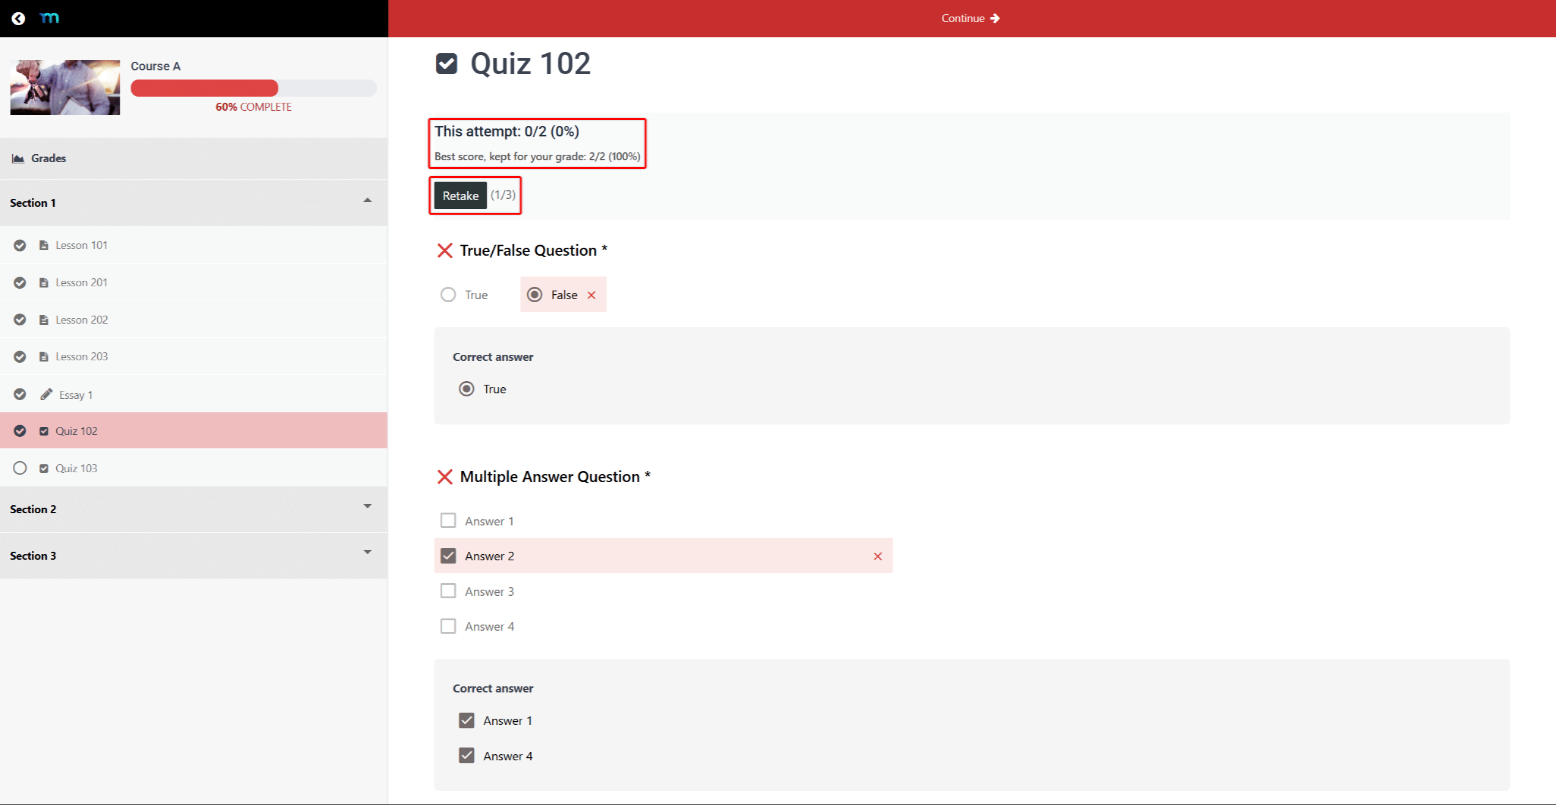Click correct-answer Answer 1 checkbox
This screenshot has width=1556, height=805.
click(467, 721)
